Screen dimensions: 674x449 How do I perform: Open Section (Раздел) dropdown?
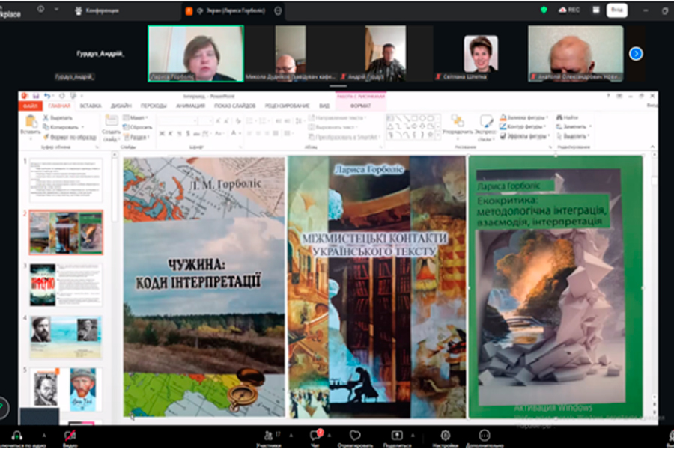click(136, 137)
